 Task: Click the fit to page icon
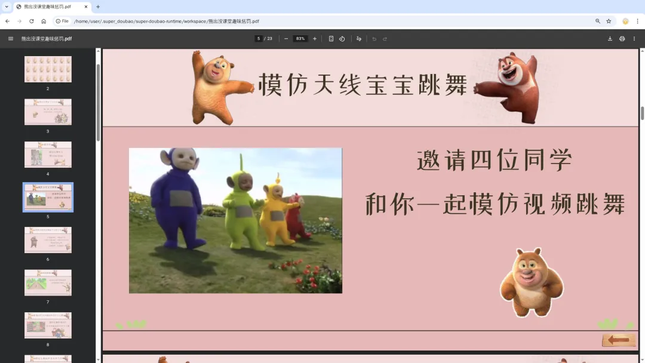pos(331,39)
